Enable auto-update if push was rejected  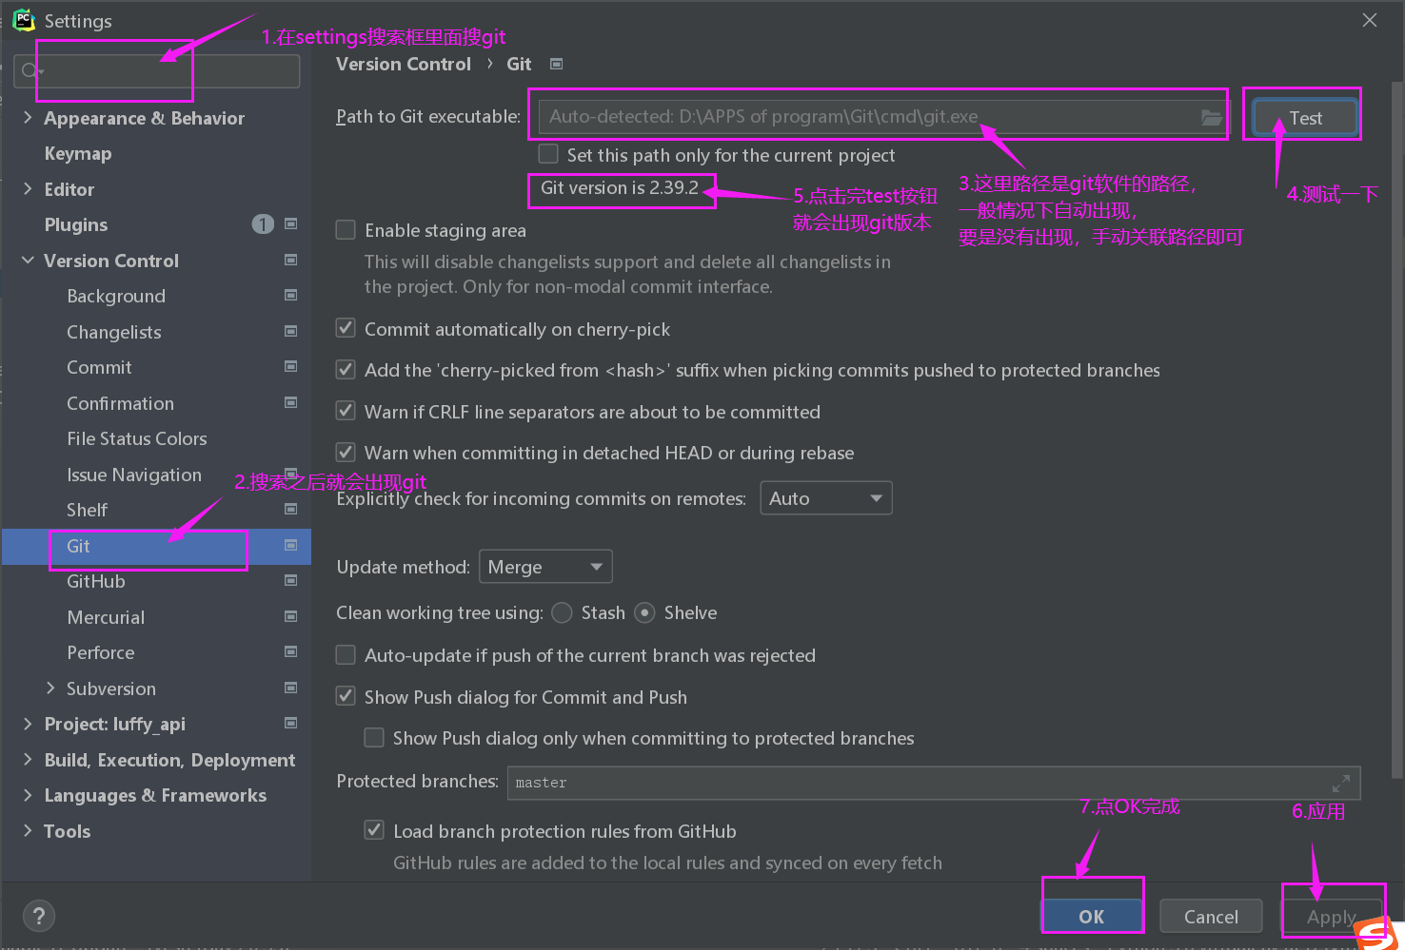[x=346, y=655]
